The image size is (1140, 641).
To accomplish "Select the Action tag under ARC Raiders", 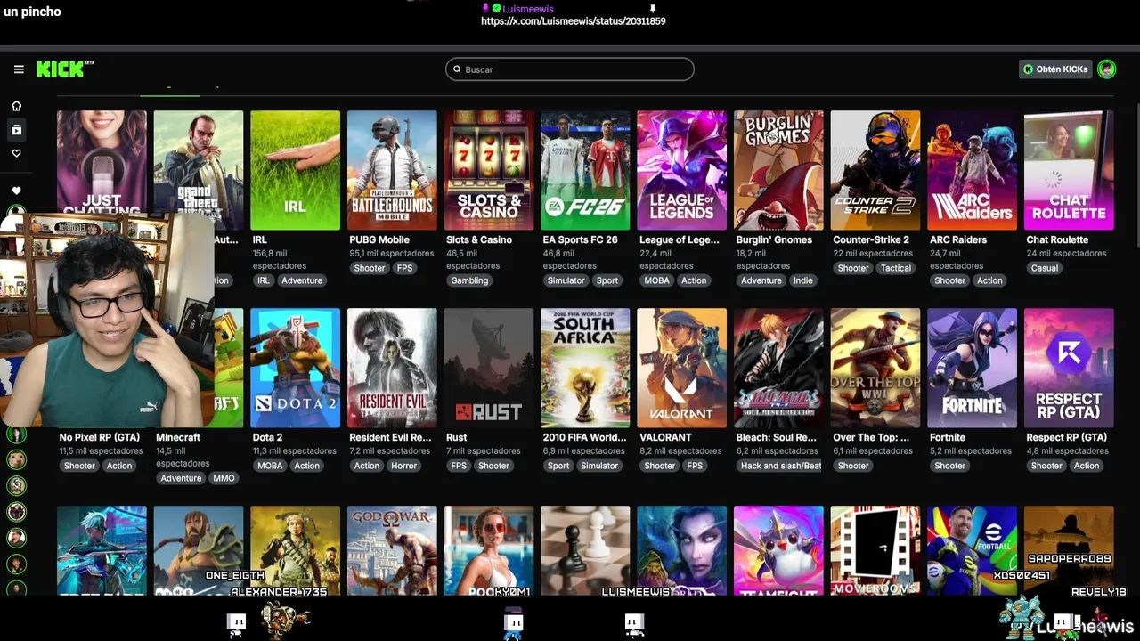I will click(989, 280).
